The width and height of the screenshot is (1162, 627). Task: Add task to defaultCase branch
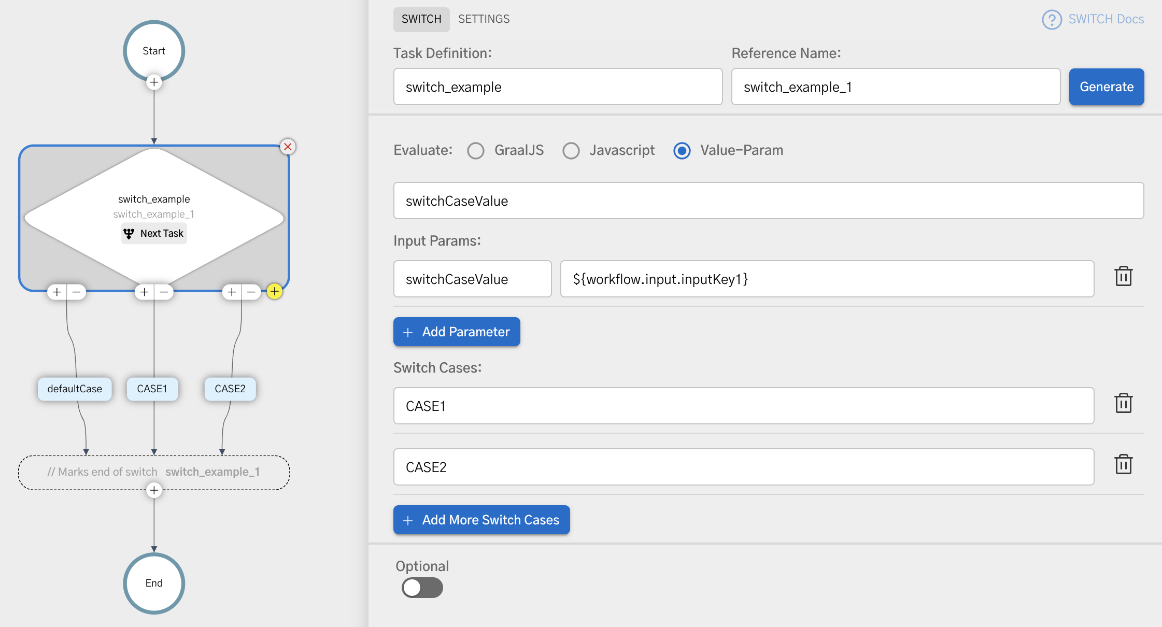pyautogui.click(x=57, y=292)
